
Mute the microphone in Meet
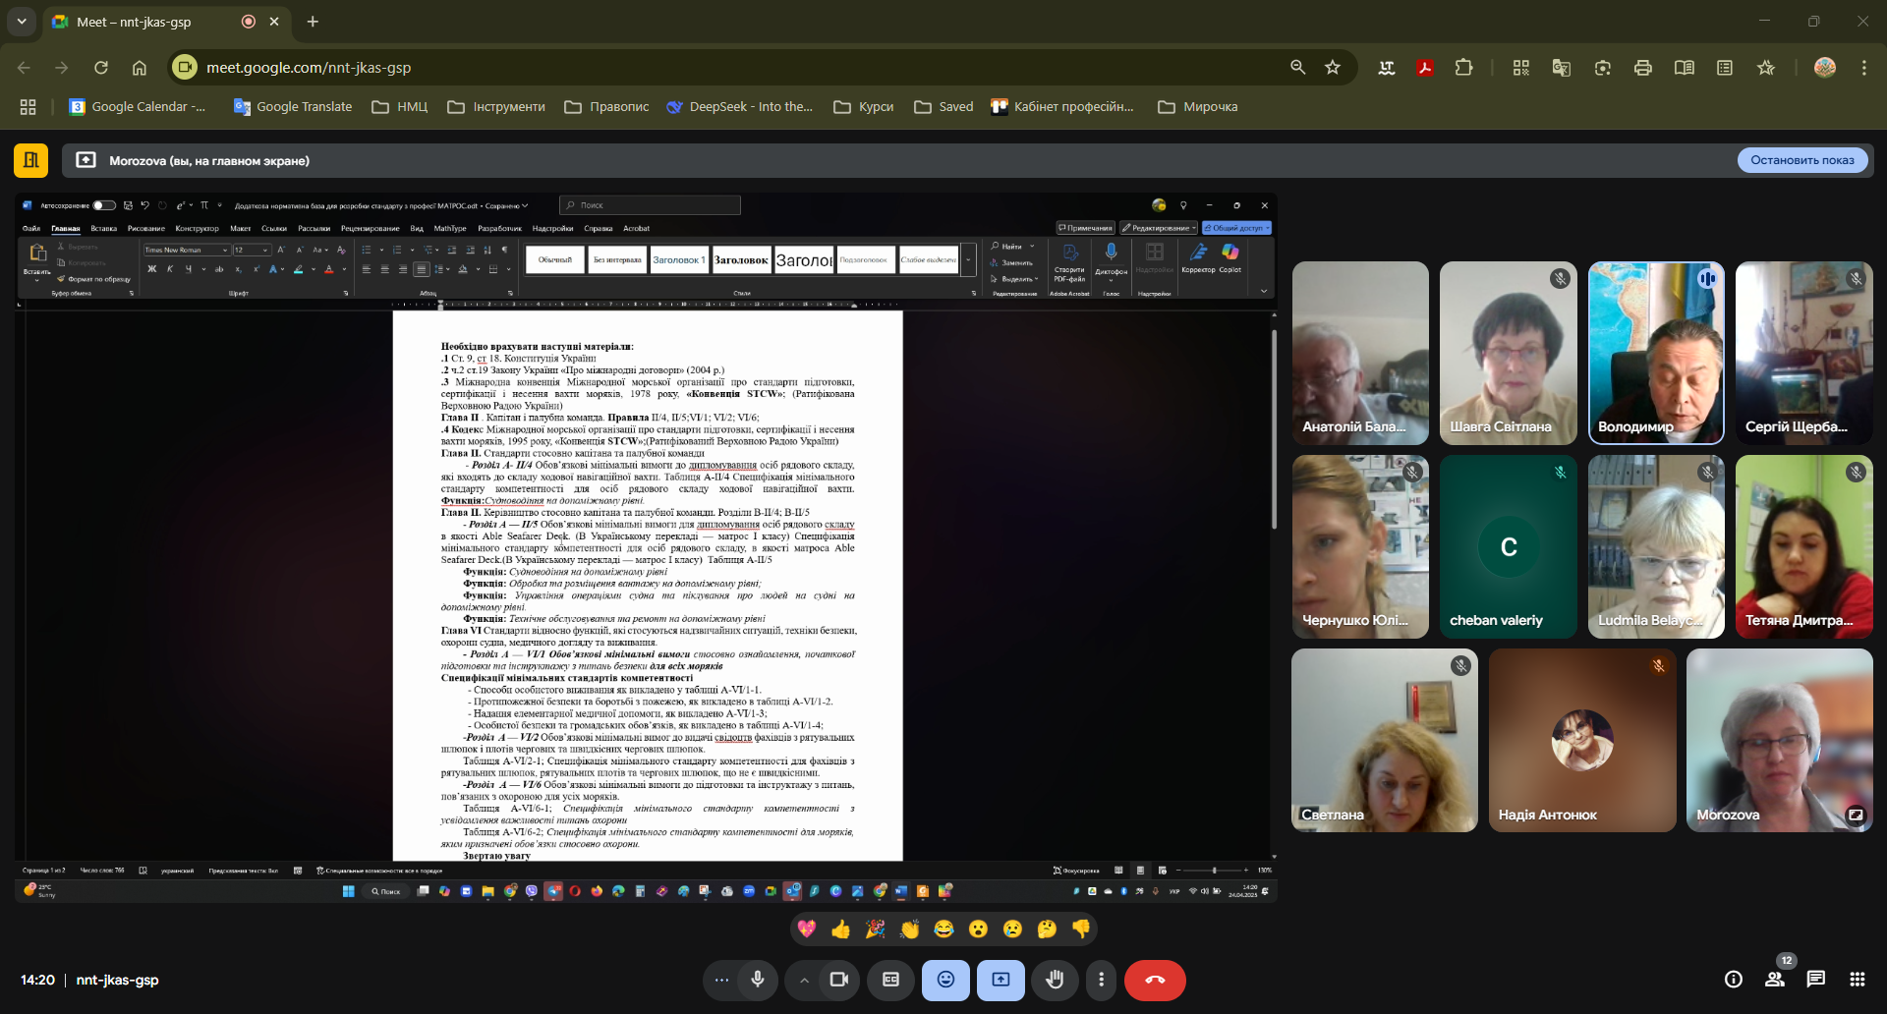(757, 980)
